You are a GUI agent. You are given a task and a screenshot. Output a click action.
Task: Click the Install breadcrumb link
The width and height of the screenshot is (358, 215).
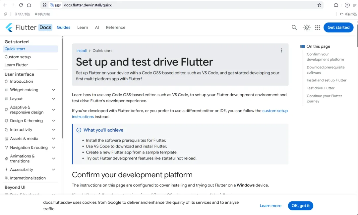tap(82, 51)
